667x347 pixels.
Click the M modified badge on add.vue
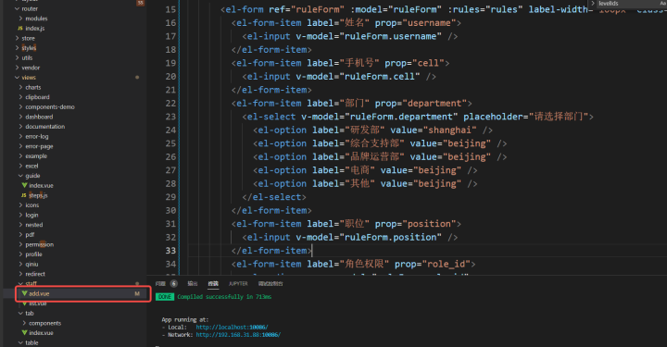(x=137, y=293)
